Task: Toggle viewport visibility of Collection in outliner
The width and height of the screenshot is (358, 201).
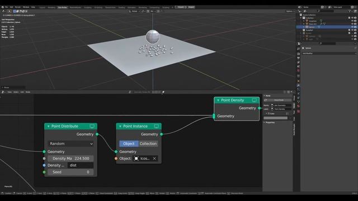Action: 352,18
